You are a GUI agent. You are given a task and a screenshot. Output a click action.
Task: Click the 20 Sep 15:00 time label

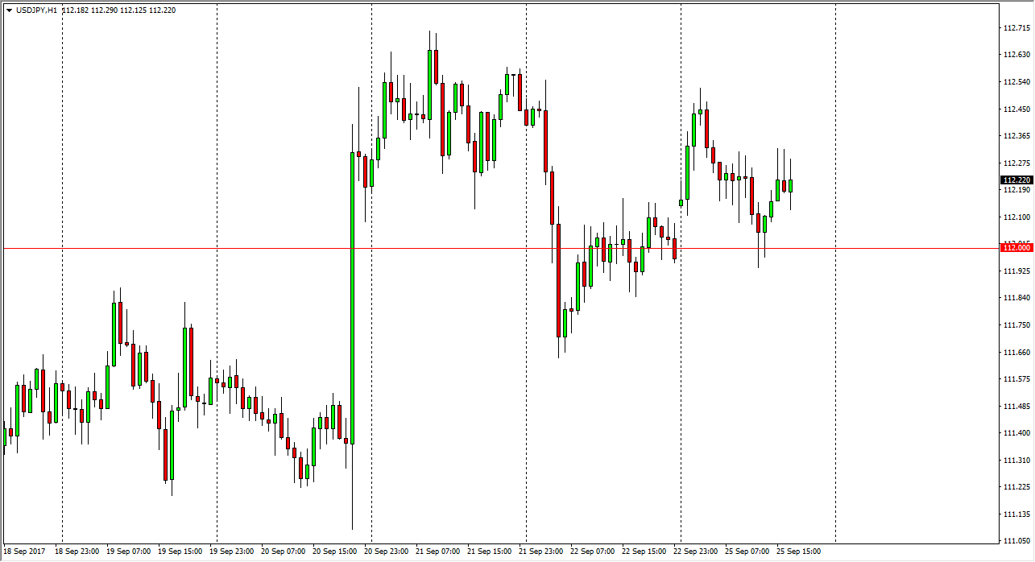pos(335,552)
